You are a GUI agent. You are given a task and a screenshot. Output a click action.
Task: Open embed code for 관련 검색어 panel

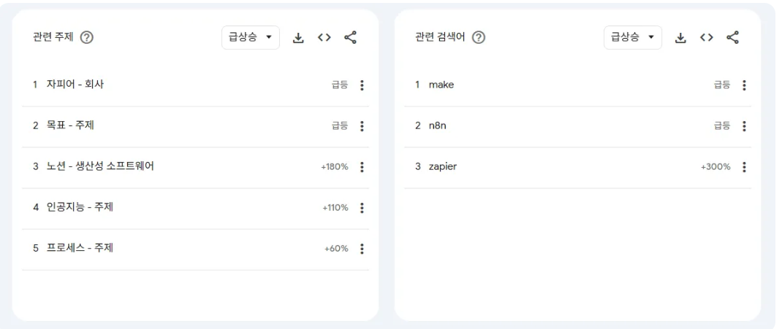pyautogui.click(x=706, y=37)
